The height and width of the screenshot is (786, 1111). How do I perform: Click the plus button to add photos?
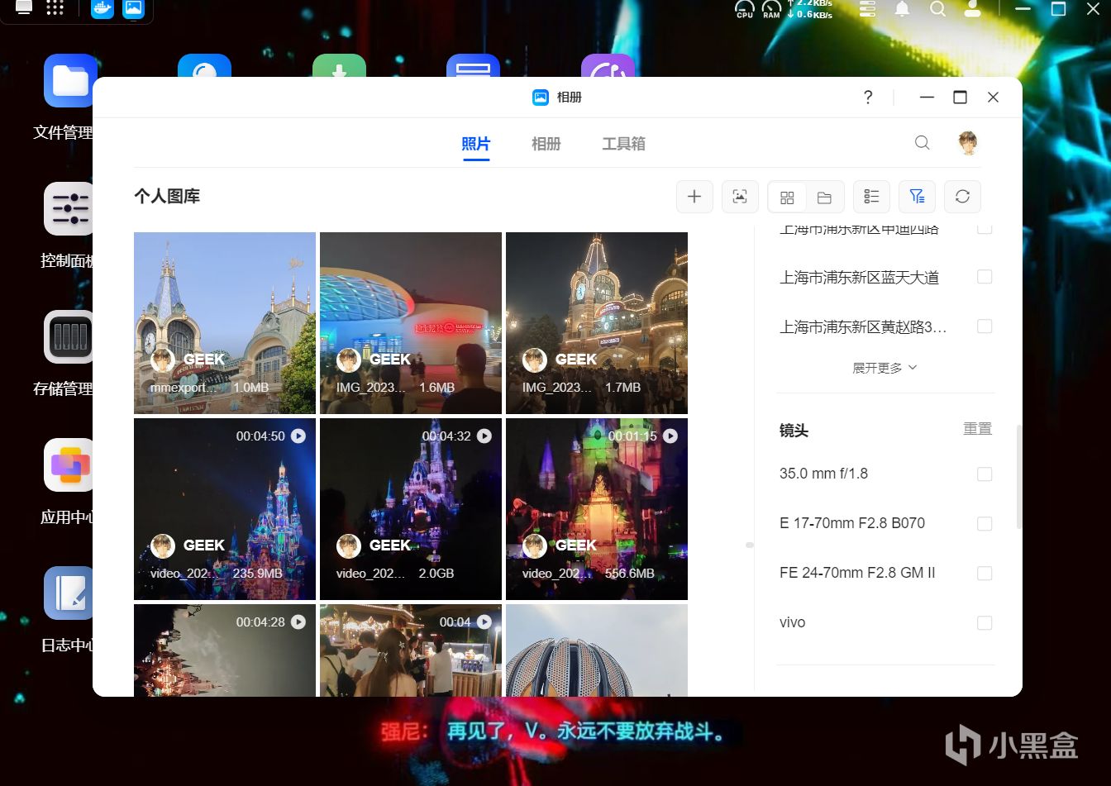point(694,197)
